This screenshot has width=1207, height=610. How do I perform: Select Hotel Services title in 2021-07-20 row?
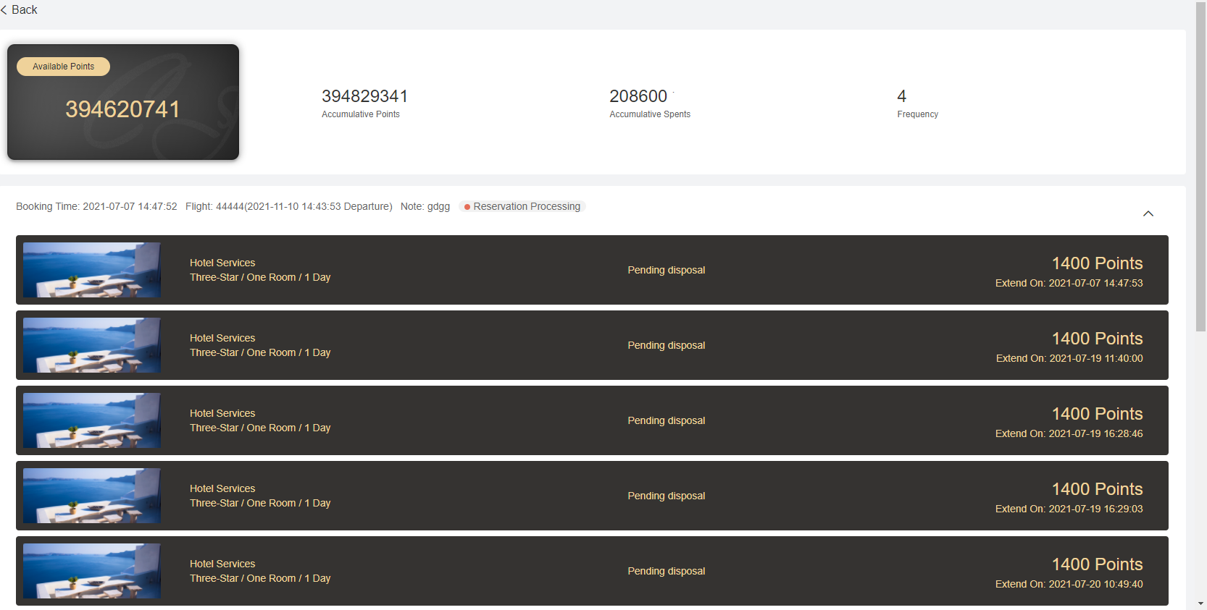(x=222, y=564)
